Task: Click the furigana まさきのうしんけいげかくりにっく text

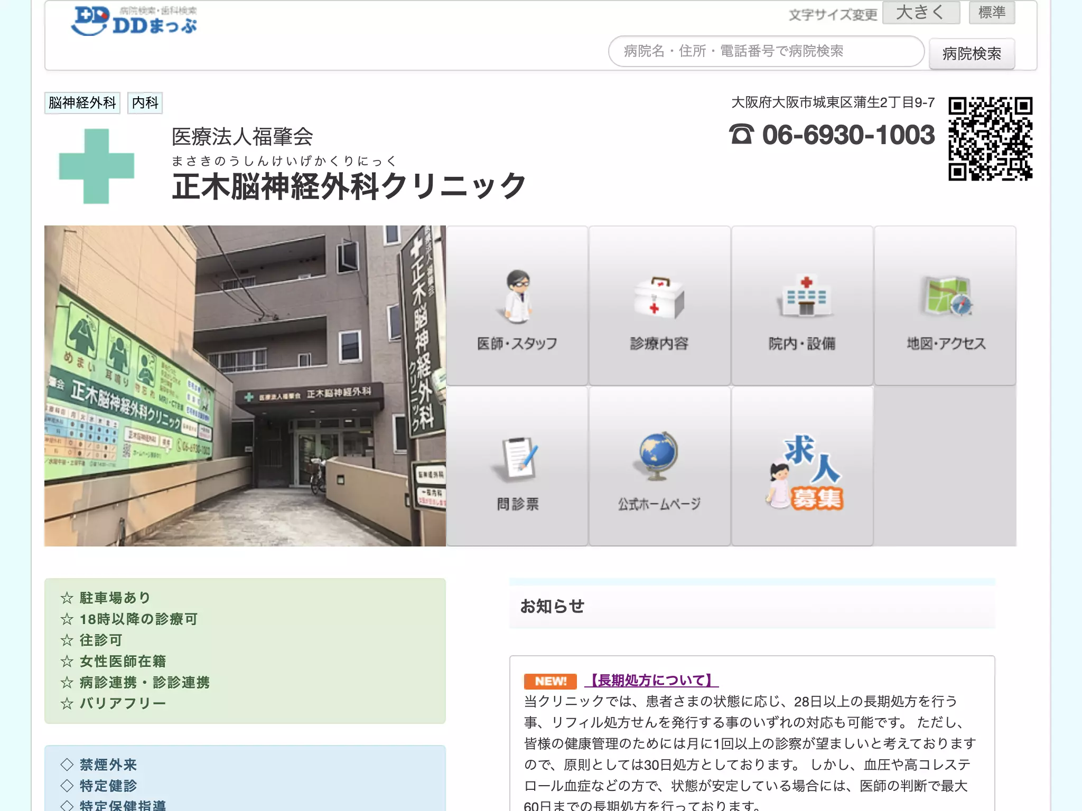Action: pyautogui.click(x=284, y=161)
